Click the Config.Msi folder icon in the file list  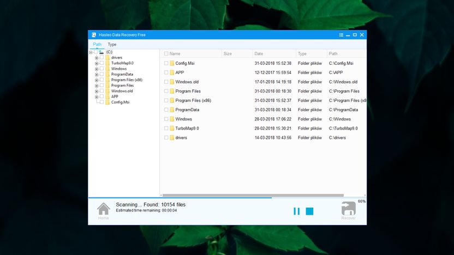[x=172, y=63]
